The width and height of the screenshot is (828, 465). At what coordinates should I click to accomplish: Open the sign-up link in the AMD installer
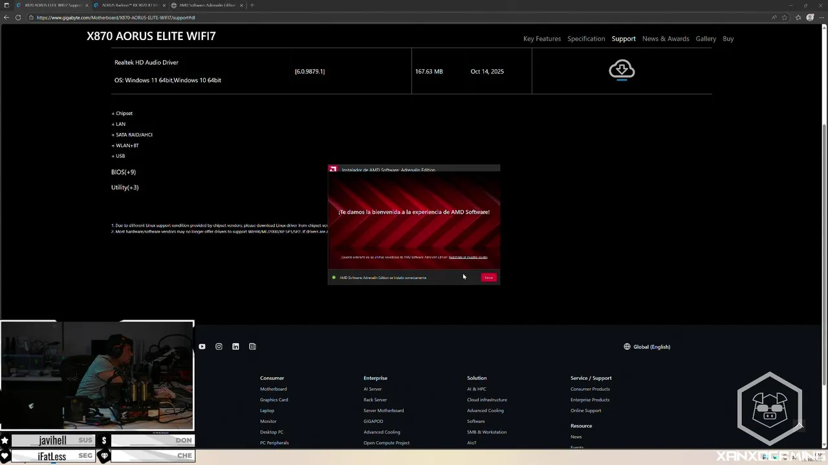tap(468, 257)
